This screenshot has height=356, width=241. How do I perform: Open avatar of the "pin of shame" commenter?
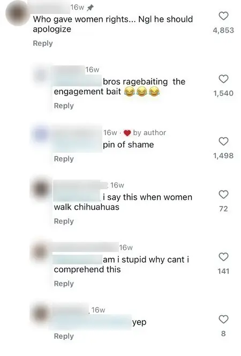point(41,135)
